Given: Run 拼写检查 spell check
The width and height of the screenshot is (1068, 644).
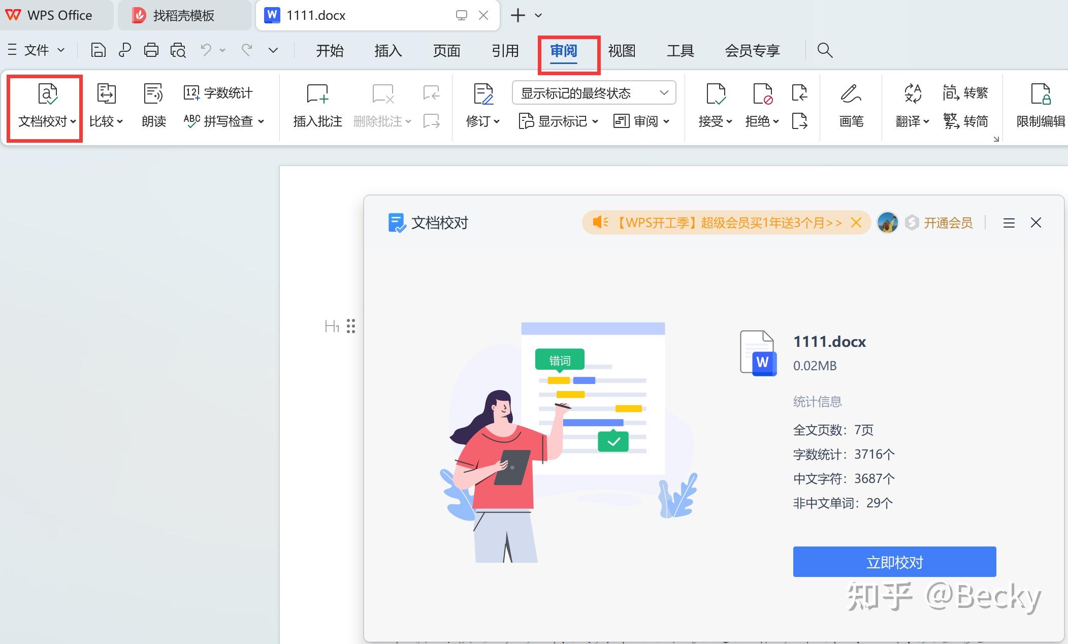Looking at the screenshot, I should pos(224,121).
